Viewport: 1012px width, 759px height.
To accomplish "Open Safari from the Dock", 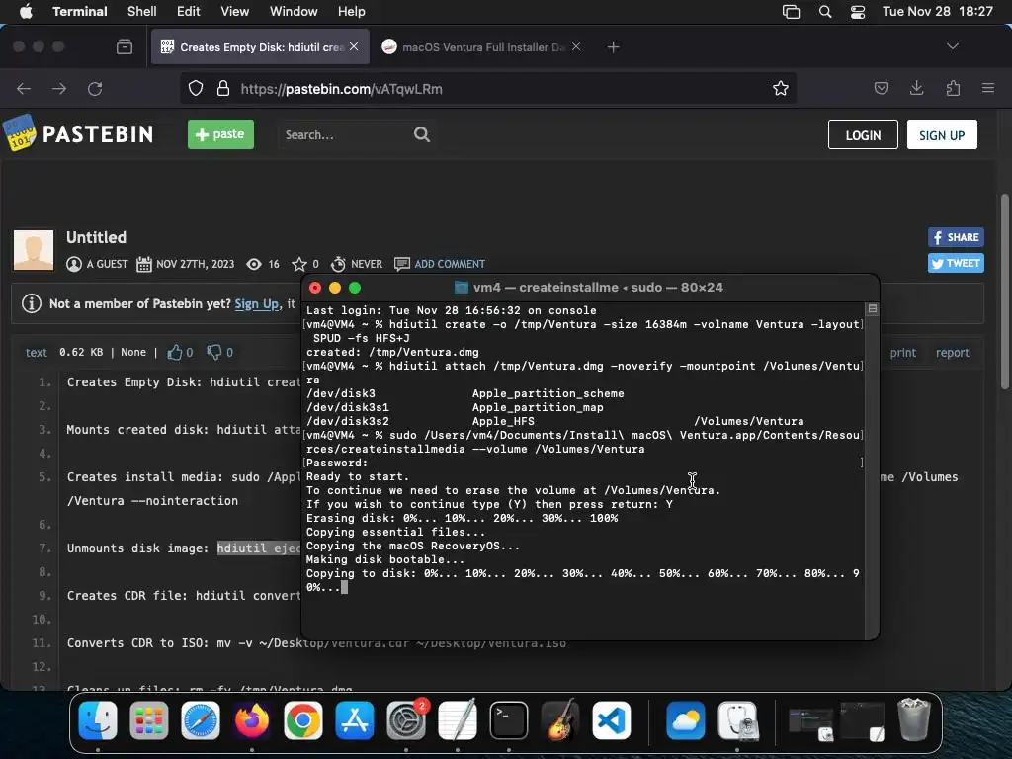I will coord(200,720).
